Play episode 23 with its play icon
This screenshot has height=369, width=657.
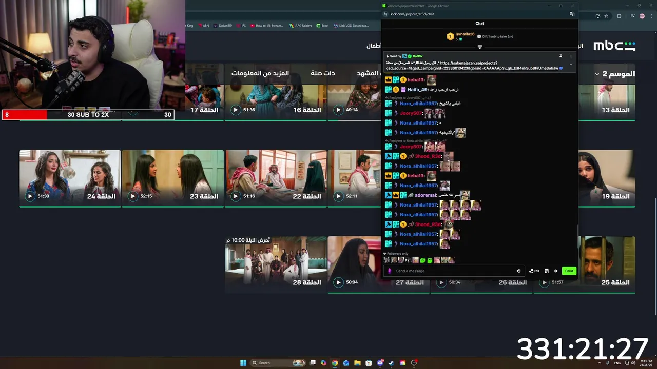click(x=133, y=196)
